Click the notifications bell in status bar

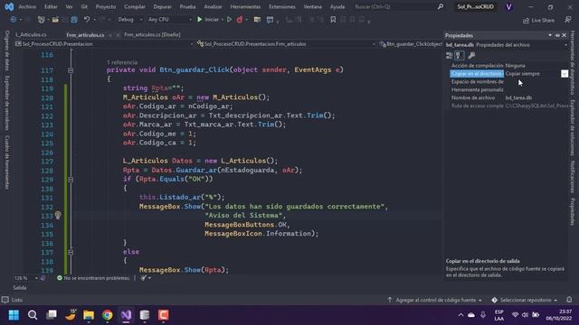569,300
